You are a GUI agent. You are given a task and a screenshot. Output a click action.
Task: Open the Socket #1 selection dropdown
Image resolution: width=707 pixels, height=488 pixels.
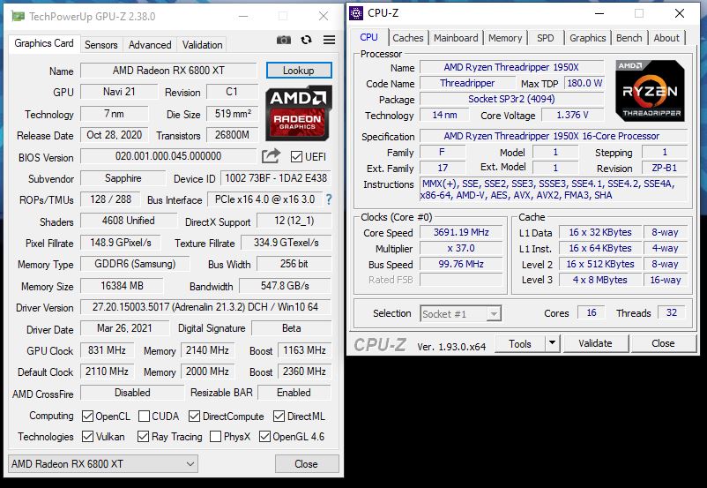tap(460, 314)
